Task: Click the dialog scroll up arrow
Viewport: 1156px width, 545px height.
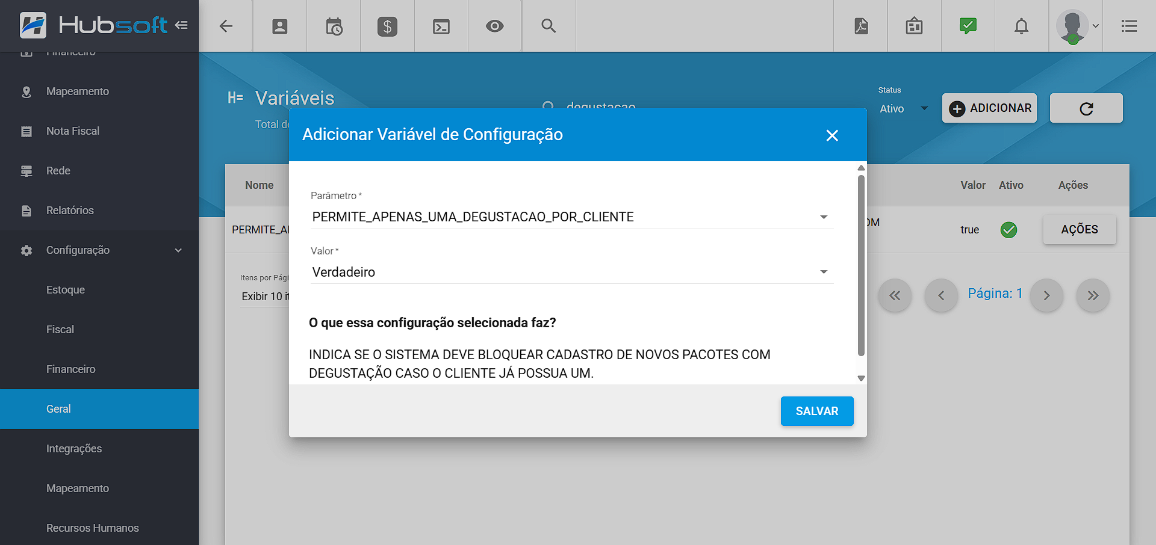Action: coord(861,168)
